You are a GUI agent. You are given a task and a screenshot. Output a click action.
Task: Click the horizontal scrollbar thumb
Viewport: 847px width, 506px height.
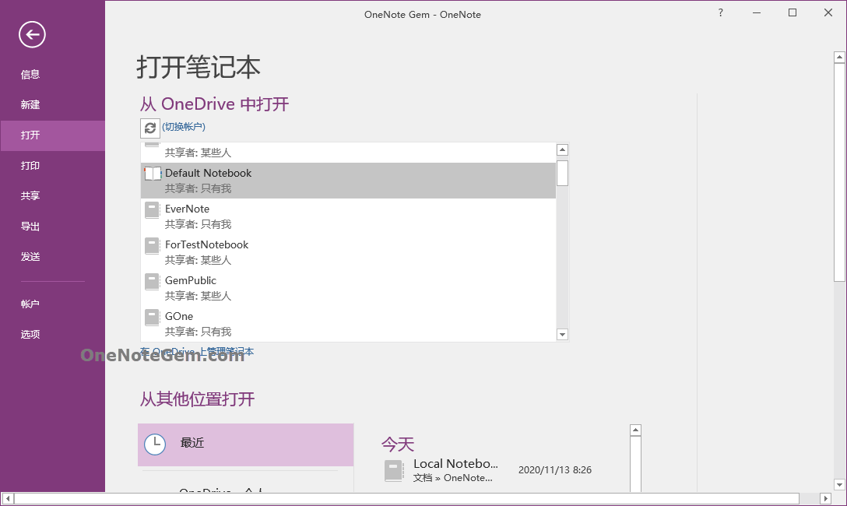pos(406,498)
